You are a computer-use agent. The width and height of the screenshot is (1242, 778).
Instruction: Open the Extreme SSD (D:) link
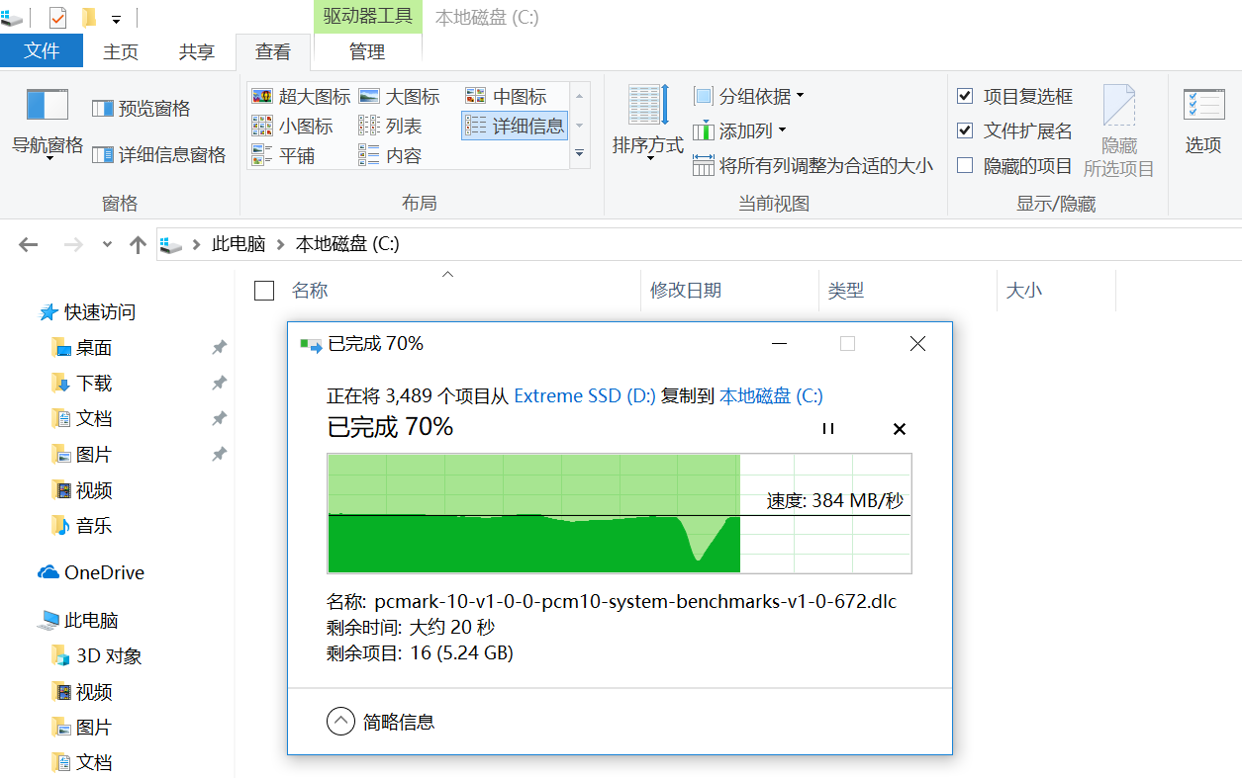pyautogui.click(x=585, y=396)
